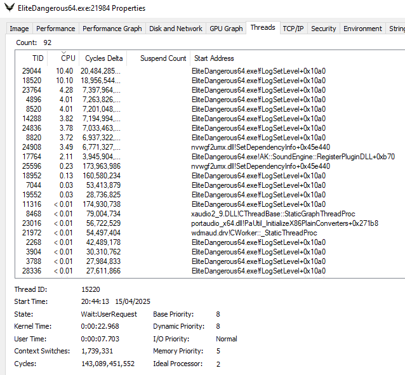This screenshot has width=405, height=375.
Task: Switch to Disk and Network tab
Action: [x=176, y=29]
